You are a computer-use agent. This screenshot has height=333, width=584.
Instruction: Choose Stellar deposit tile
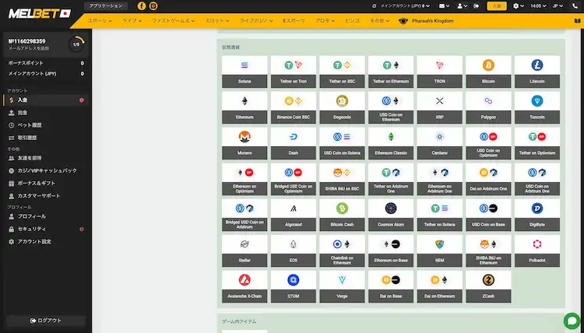tap(245, 251)
